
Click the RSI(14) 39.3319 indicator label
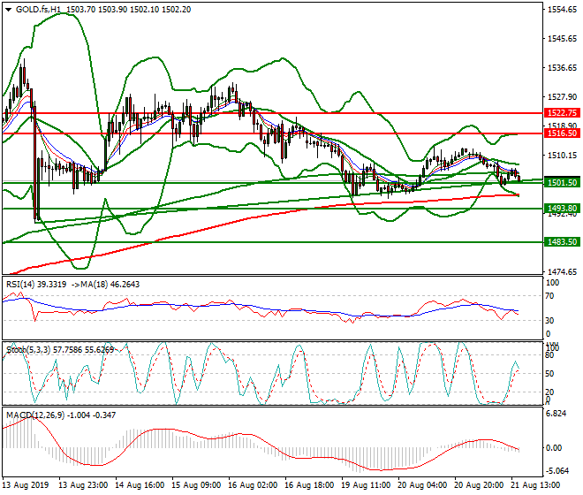point(36,285)
